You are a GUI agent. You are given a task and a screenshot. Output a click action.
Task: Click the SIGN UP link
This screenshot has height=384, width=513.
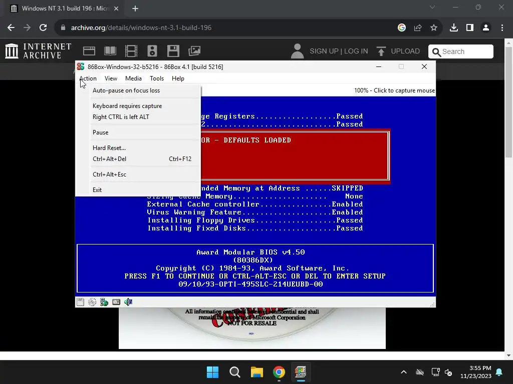pos(324,51)
